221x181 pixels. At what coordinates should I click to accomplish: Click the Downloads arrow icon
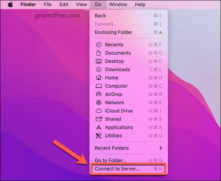point(98,70)
